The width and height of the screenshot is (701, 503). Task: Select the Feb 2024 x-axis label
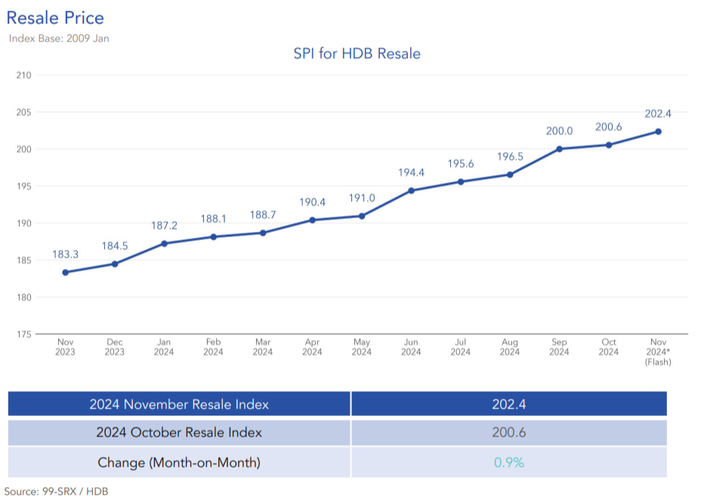coord(214,346)
